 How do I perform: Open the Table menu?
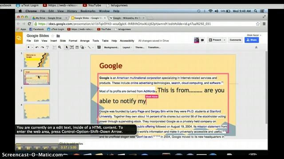pos(105,41)
